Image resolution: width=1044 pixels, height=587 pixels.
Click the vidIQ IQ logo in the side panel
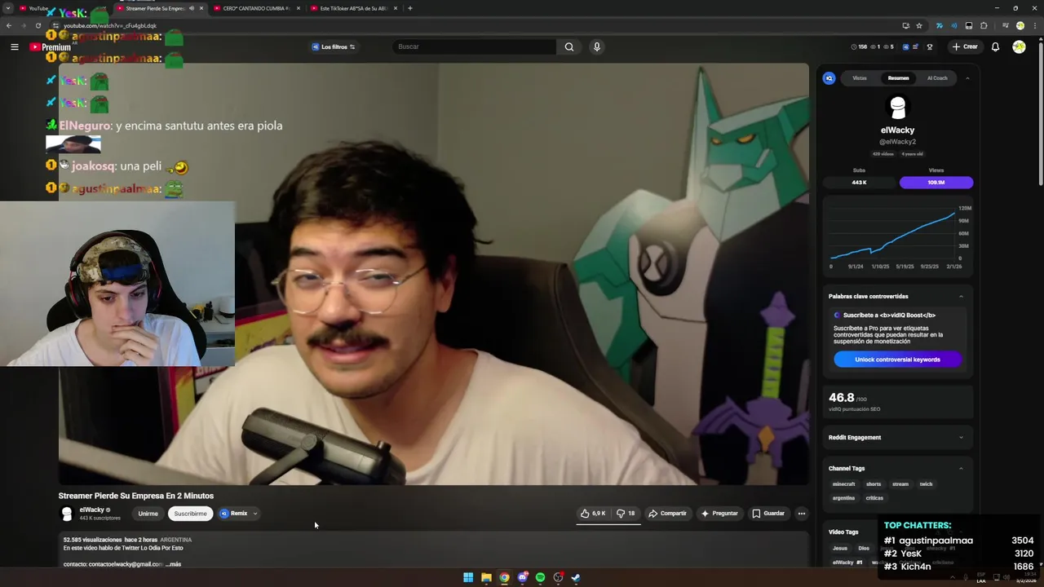click(x=829, y=78)
